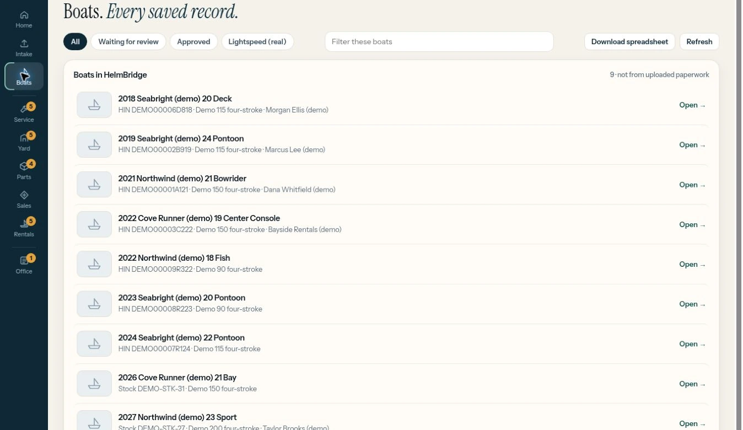Go to Home in the sidebar
The width and height of the screenshot is (743, 430).
click(24, 19)
